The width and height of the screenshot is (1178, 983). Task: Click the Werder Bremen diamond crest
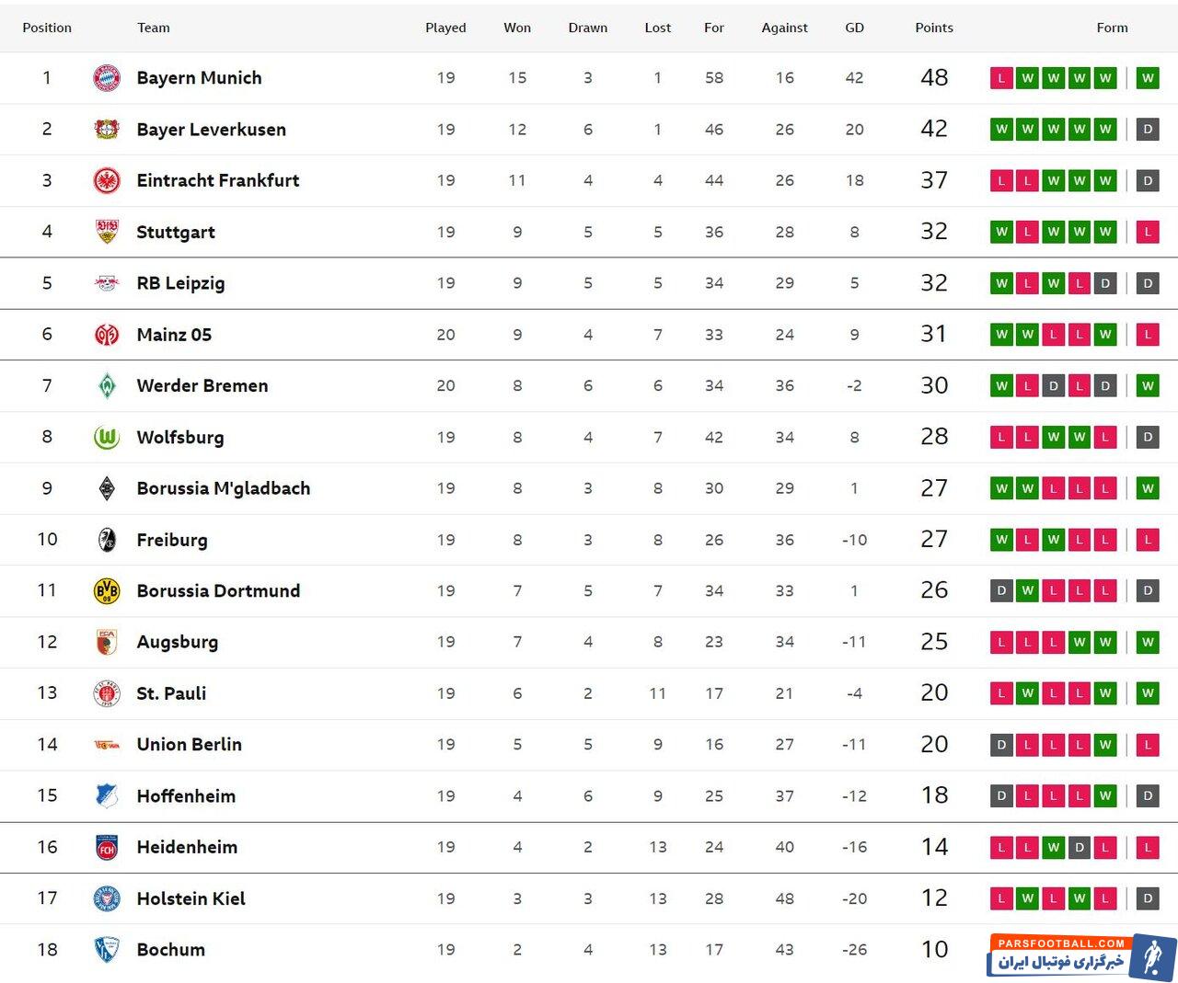tap(107, 386)
